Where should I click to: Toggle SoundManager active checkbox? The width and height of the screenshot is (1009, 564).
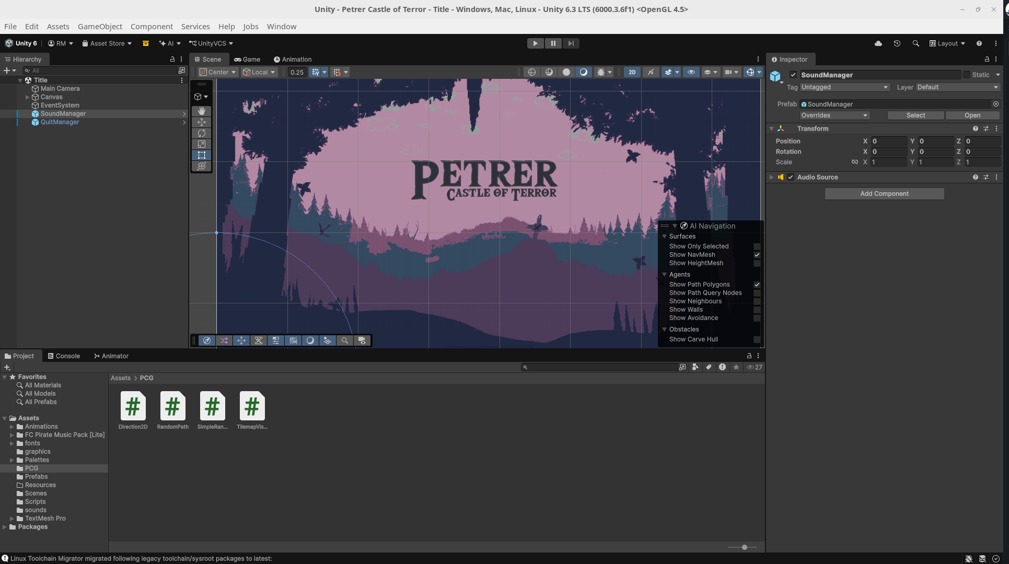click(x=793, y=75)
